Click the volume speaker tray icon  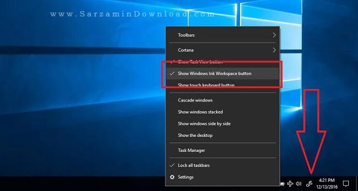tap(298, 183)
